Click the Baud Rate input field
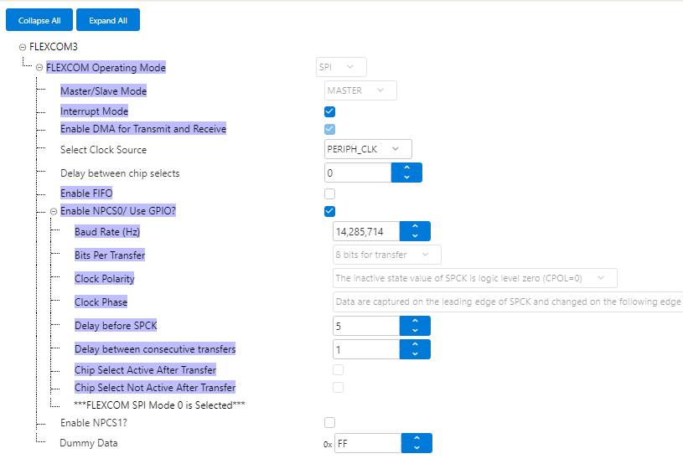This screenshot has width=683, height=464. point(366,231)
